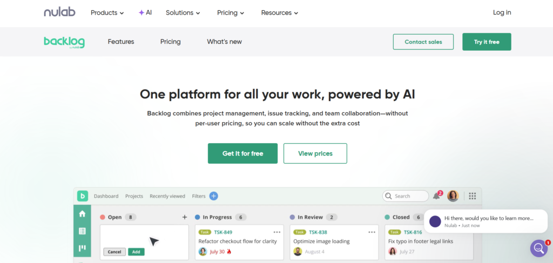Expand the Resources dropdown menu
This screenshot has width=553, height=263.
[x=279, y=12]
